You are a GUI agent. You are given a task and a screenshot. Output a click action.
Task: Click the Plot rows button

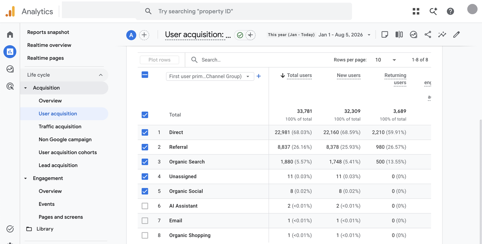click(x=159, y=60)
